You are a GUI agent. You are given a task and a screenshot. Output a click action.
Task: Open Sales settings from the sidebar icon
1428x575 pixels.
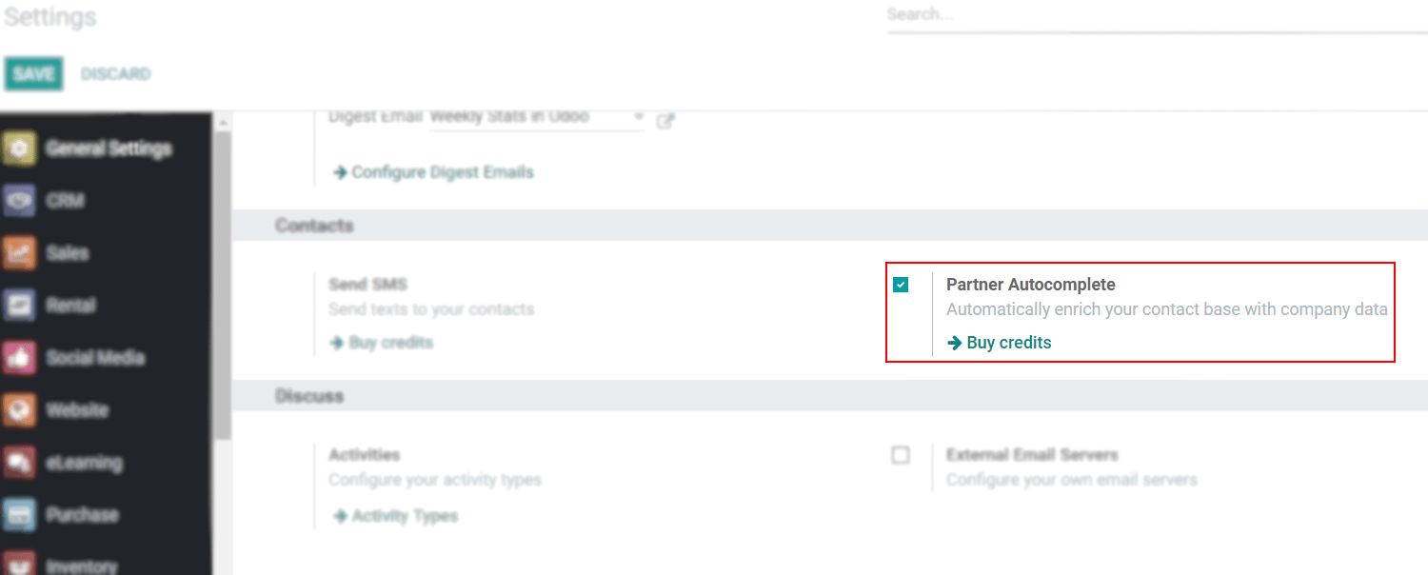pos(19,252)
